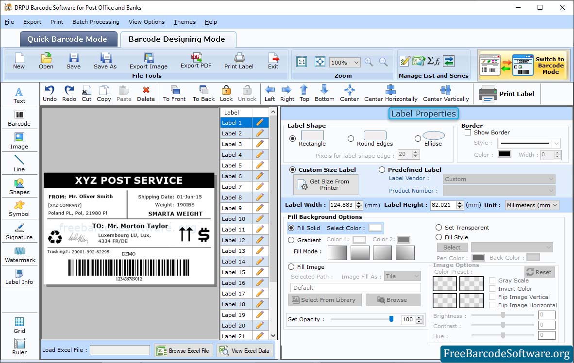Click the Fill Solid Select Color swatch
The width and height of the screenshot is (574, 363).
click(x=375, y=228)
